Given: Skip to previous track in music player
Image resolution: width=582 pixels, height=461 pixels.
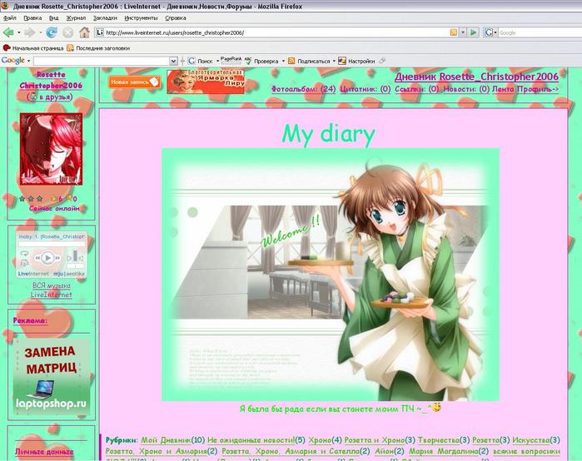Looking at the screenshot, I should (37, 258).
